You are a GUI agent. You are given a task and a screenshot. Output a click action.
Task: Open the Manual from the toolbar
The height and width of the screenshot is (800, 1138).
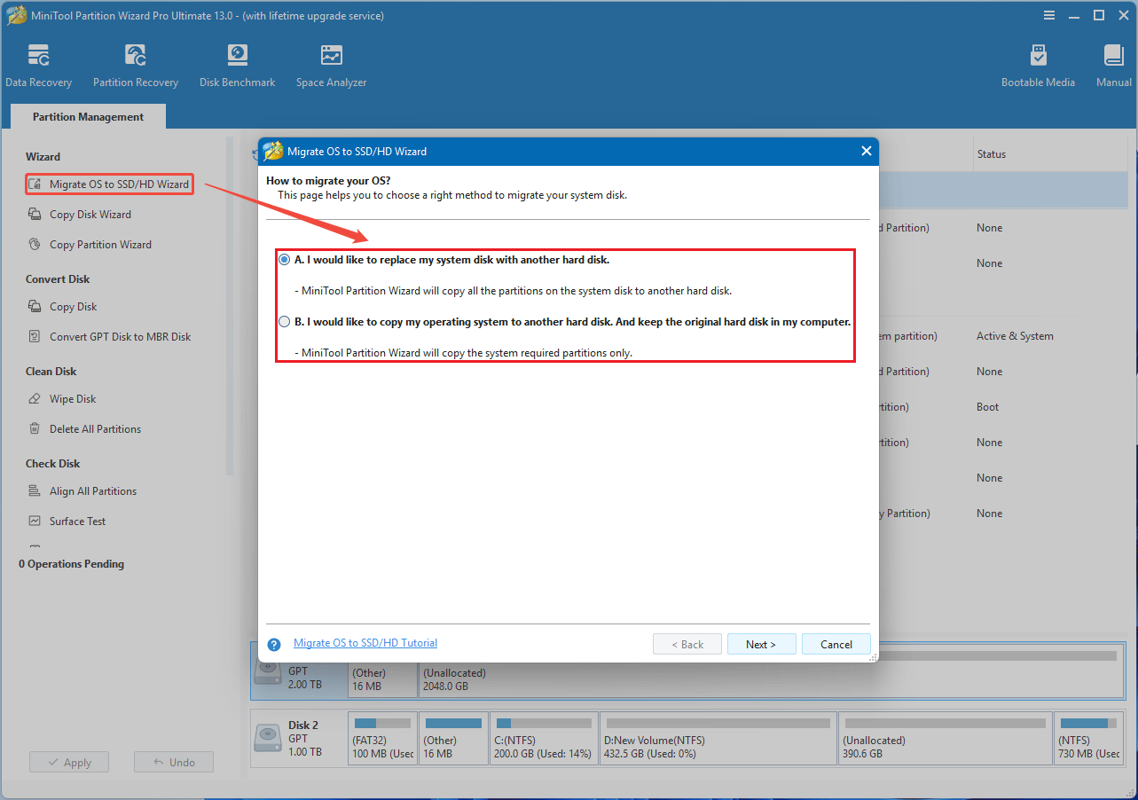click(1113, 66)
